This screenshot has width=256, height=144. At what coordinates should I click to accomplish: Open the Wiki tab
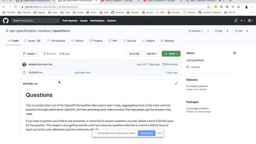coord(113,41)
